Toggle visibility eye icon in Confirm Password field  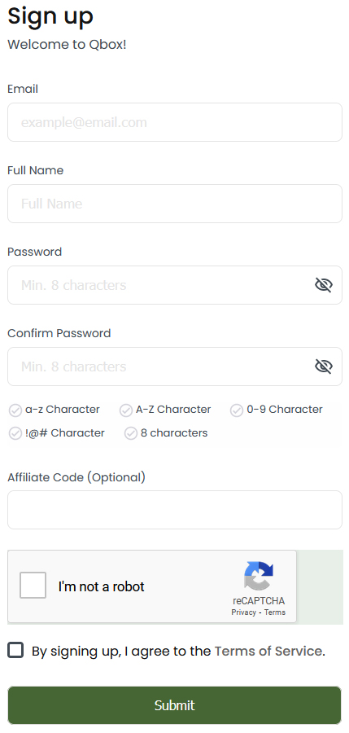pos(323,366)
